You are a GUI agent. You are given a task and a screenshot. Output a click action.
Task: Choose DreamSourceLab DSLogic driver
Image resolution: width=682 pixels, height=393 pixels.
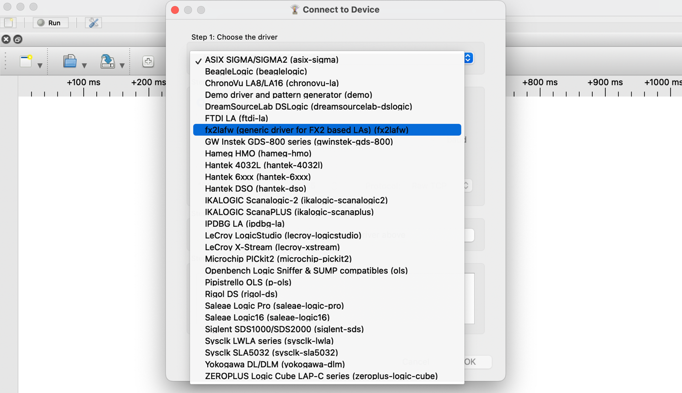pos(327,106)
